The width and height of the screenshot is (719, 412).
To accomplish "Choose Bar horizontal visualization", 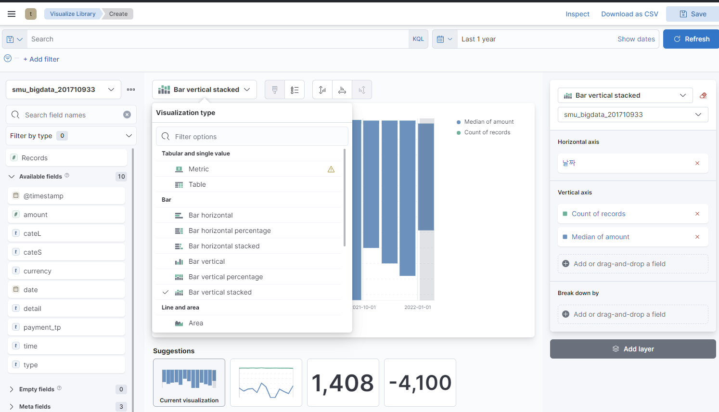I will 248,215.
